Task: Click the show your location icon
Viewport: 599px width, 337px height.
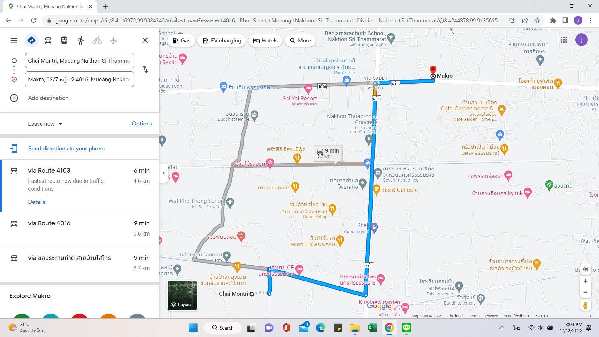Action: click(586, 269)
